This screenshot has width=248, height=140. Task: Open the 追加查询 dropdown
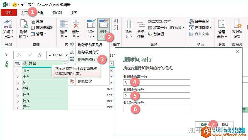coord(211,28)
